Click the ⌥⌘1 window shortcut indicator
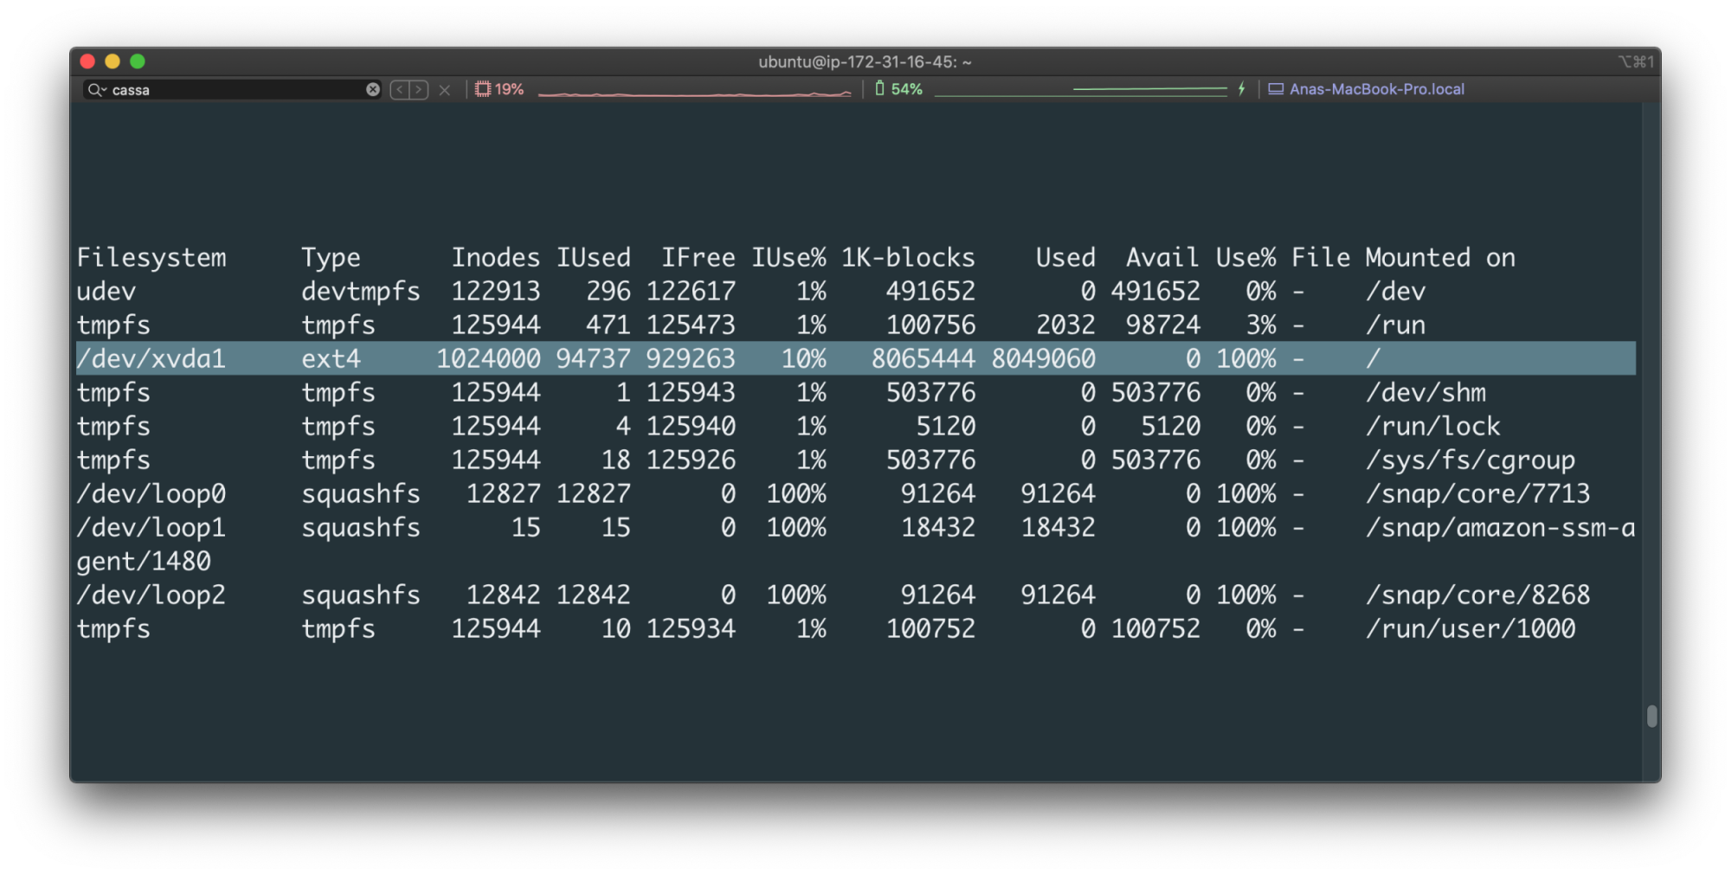Screen dimensions: 1731x875 [1636, 61]
